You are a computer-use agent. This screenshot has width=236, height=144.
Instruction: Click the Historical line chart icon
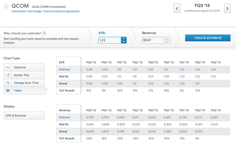coord(8,68)
